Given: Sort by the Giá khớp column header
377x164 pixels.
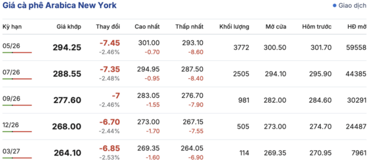Looking at the screenshot, I should point(69,27).
